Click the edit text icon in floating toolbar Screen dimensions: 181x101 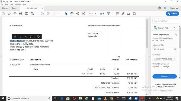click(x=38, y=37)
